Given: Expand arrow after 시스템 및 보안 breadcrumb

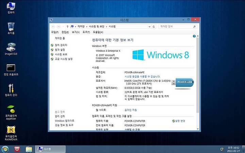Looking at the screenshot, I should (x=107, y=27).
